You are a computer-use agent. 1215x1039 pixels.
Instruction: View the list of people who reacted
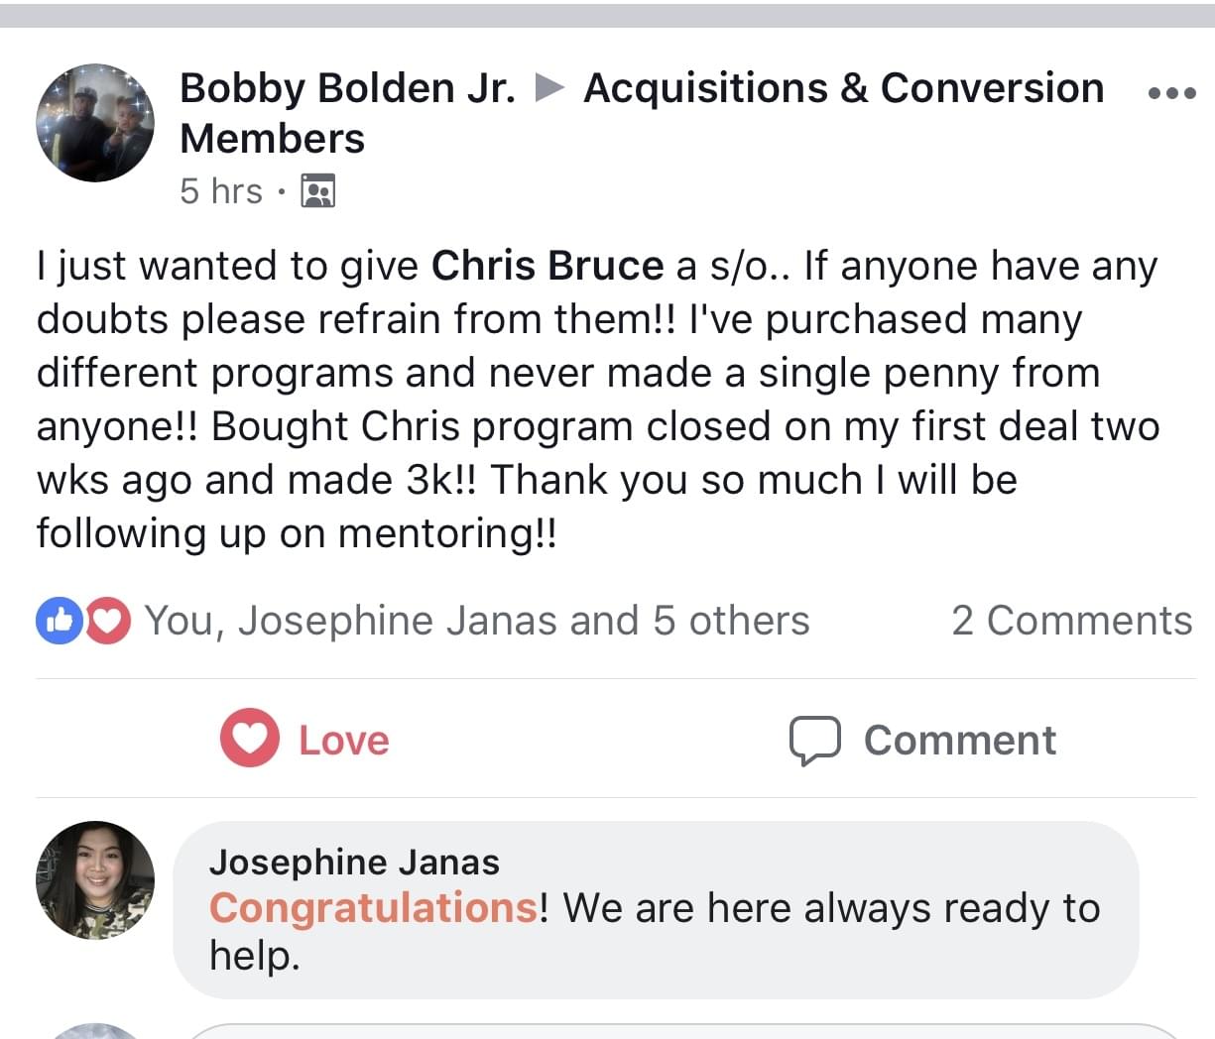coord(477,621)
